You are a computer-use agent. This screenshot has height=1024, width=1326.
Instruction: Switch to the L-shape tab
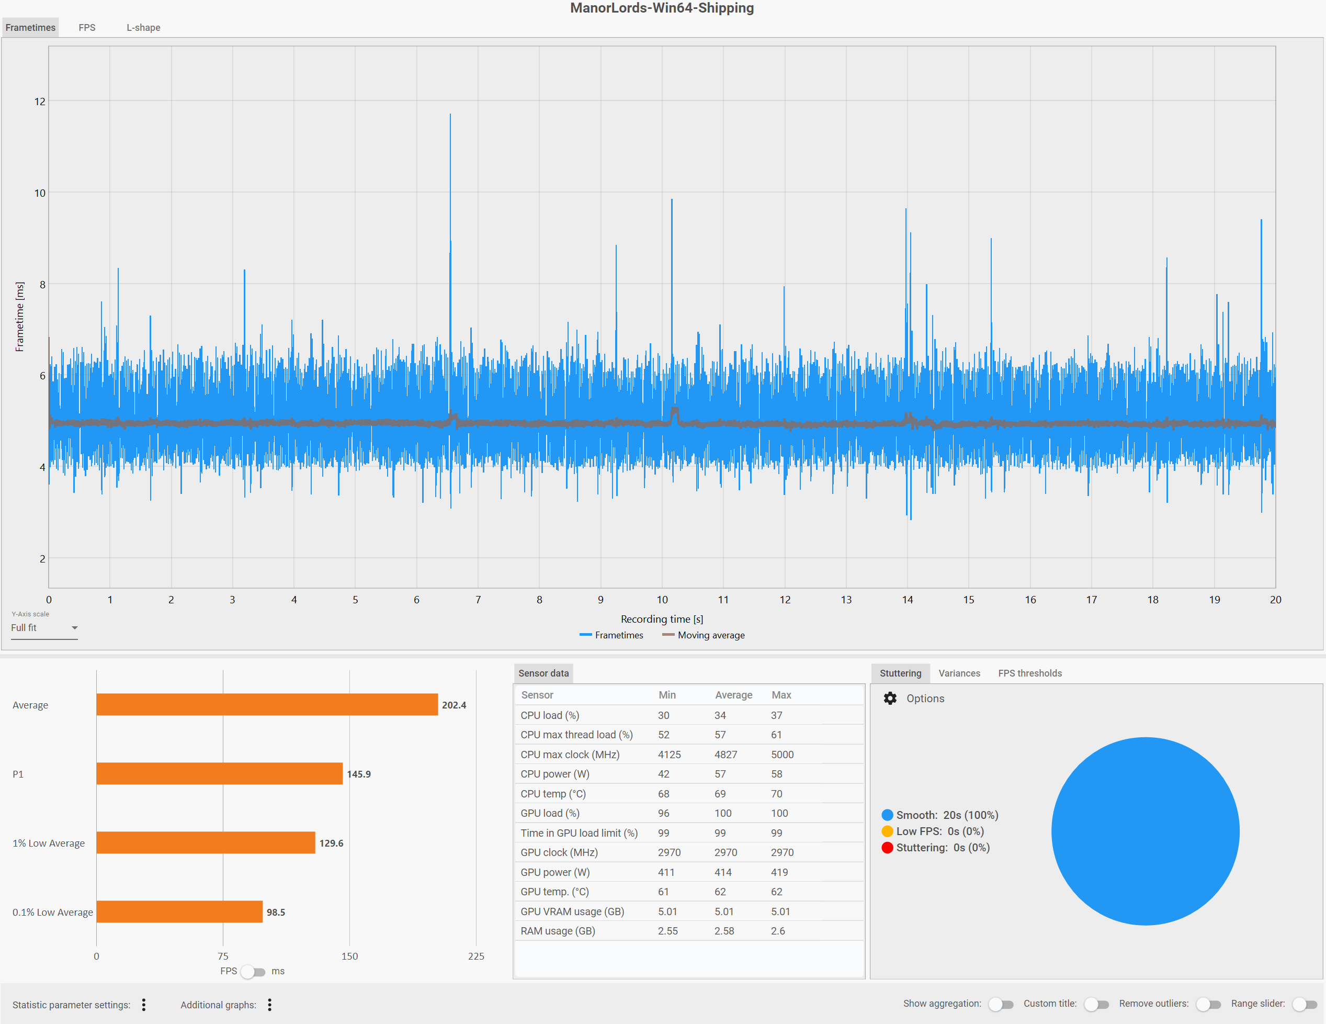click(x=143, y=27)
